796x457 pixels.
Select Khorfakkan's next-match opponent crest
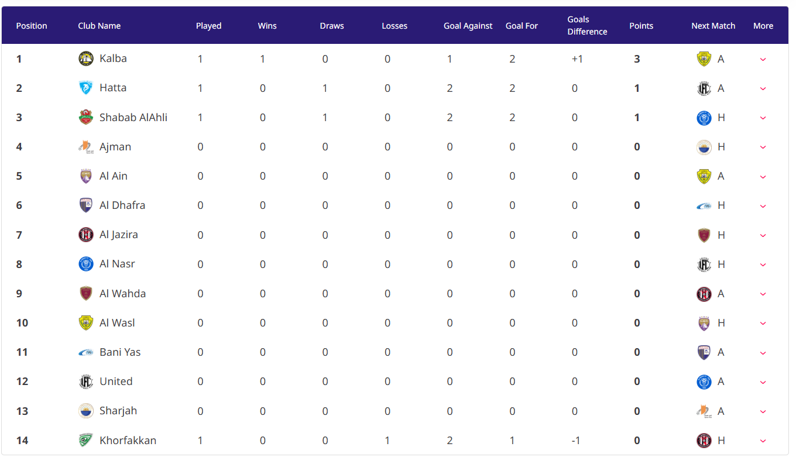point(704,441)
